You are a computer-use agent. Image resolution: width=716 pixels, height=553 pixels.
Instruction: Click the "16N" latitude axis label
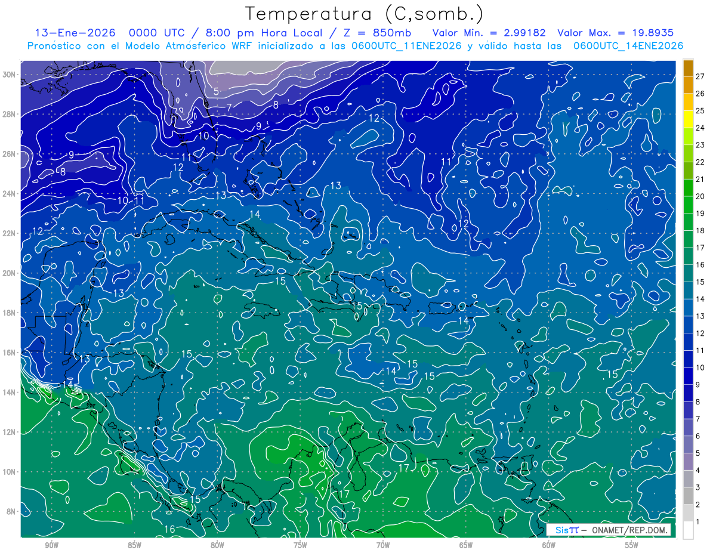[x=10, y=353]
